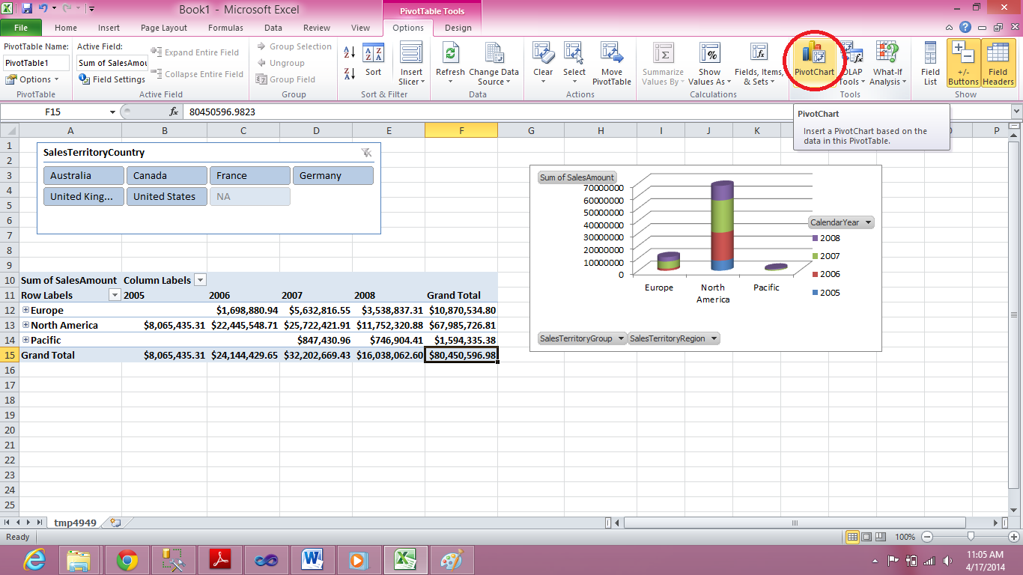The width and height of the screenshot is (1023, 575).
Task: Open the Select actions menu icon
Action: (574, 54)
